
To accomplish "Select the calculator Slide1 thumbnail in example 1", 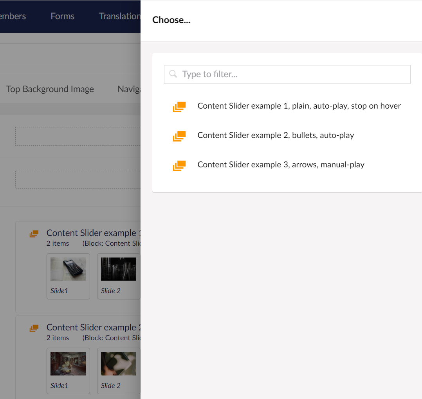I will 68,269.
